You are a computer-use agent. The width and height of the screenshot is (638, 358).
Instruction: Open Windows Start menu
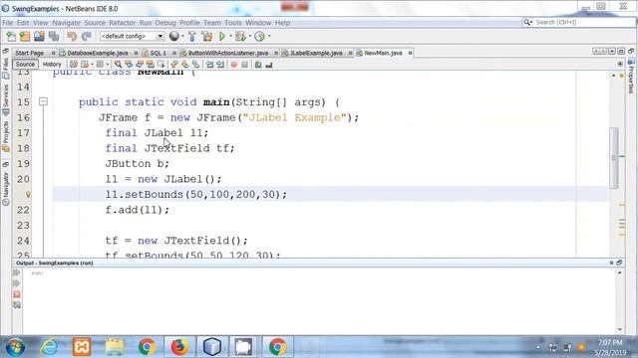pos(15,347)
